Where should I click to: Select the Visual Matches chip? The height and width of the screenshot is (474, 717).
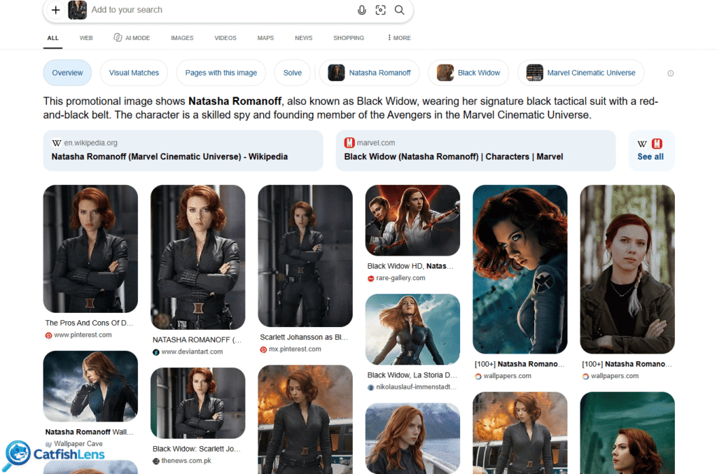pyautogui.click(x=134, y=73)
